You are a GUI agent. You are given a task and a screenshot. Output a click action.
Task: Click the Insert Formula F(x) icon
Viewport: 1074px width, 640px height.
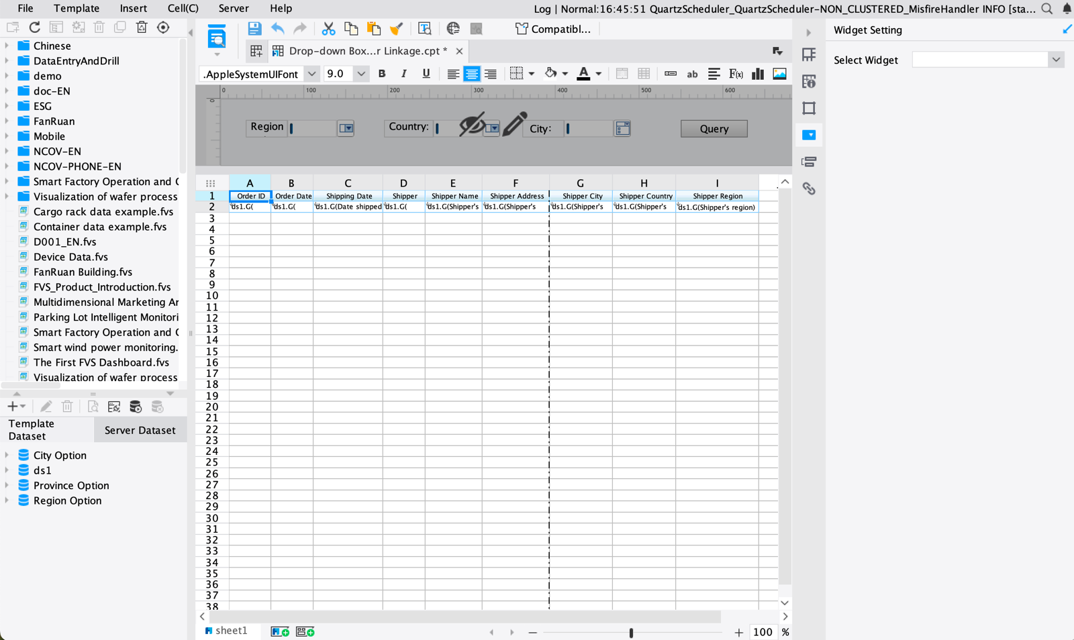[736, 74]
